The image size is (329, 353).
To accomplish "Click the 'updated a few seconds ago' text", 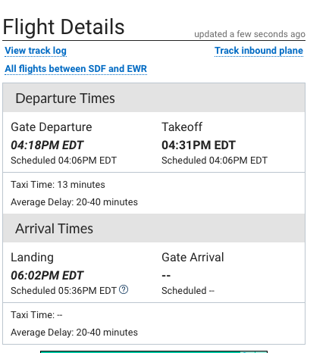I will click(249, 34).
